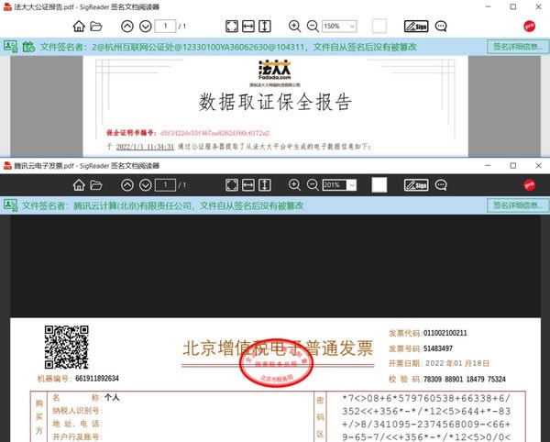Click check code 78309 88901 18479 75324
The height and width of the screenshot is (442, 550).
point(465,380)
